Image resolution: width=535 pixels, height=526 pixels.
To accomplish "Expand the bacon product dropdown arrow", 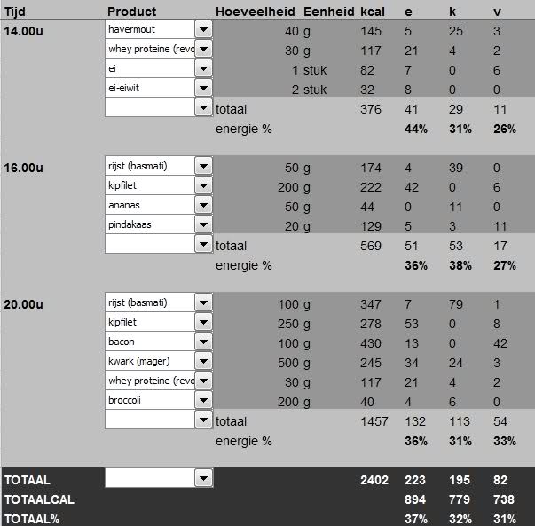I will tap(203, 342).
